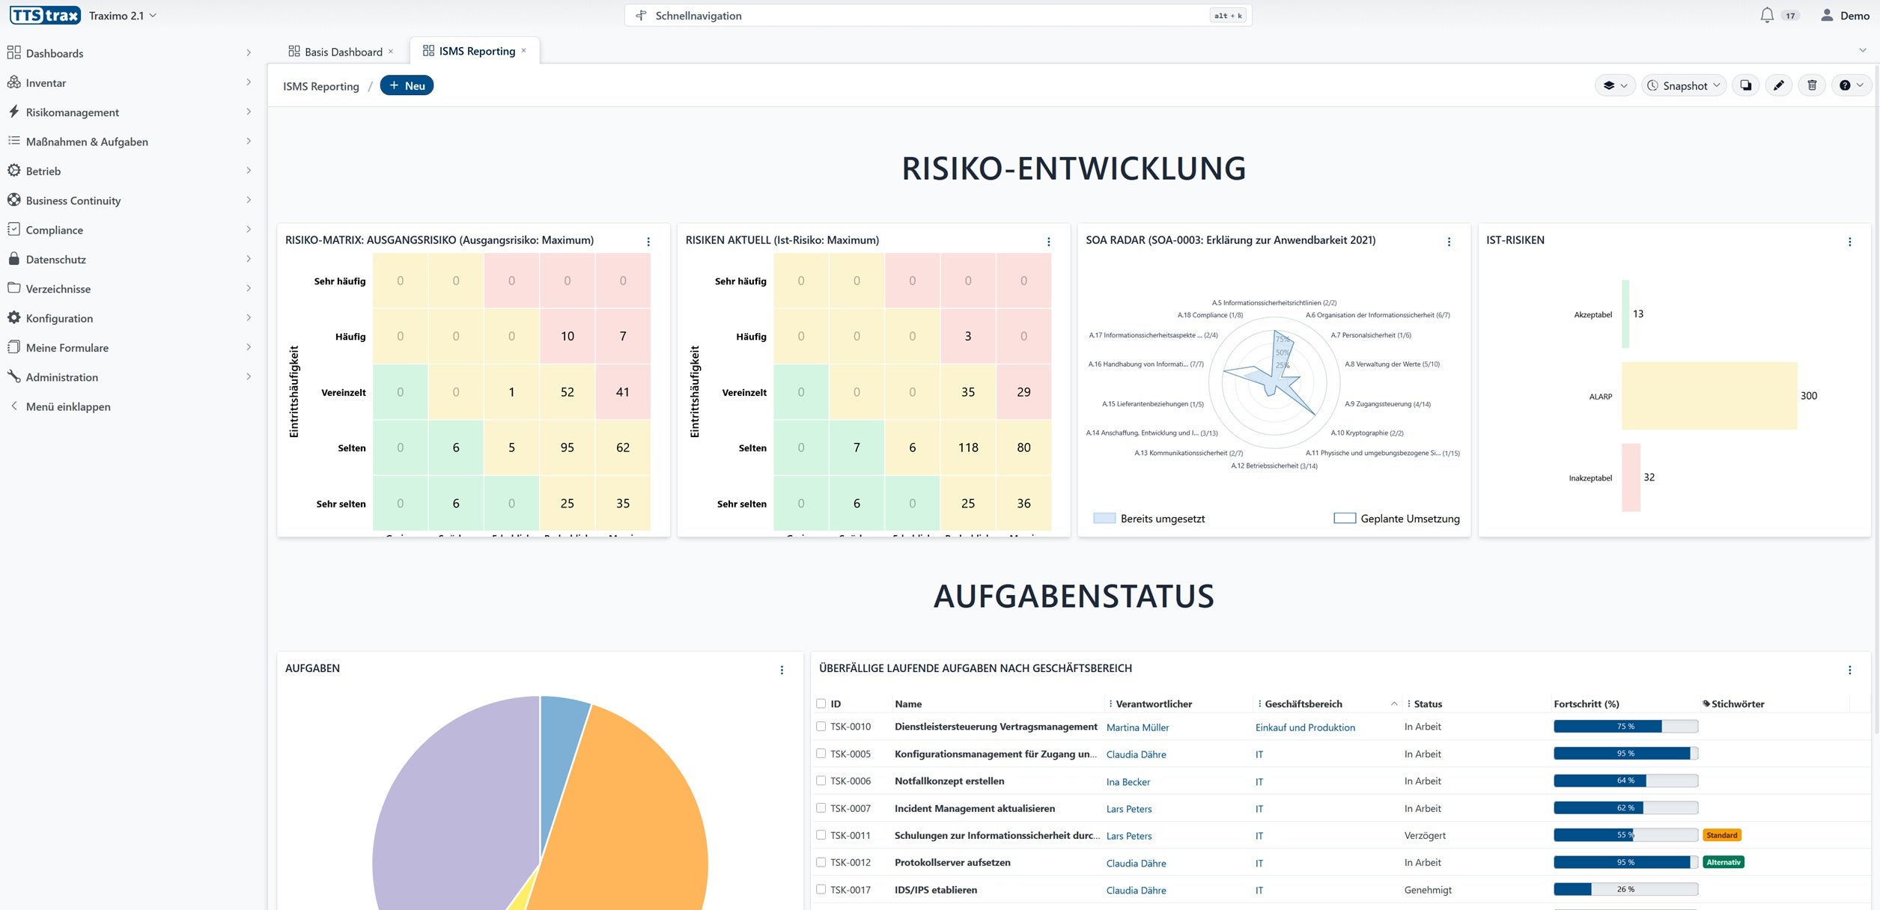The image size is (1880, 910).
Task: Toggle the Bereits umgesetzt radar legend
Action: pos(1149,519)
